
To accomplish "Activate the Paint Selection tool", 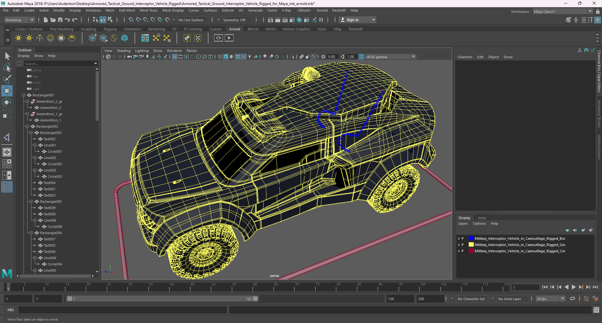I will click(7, 79).
